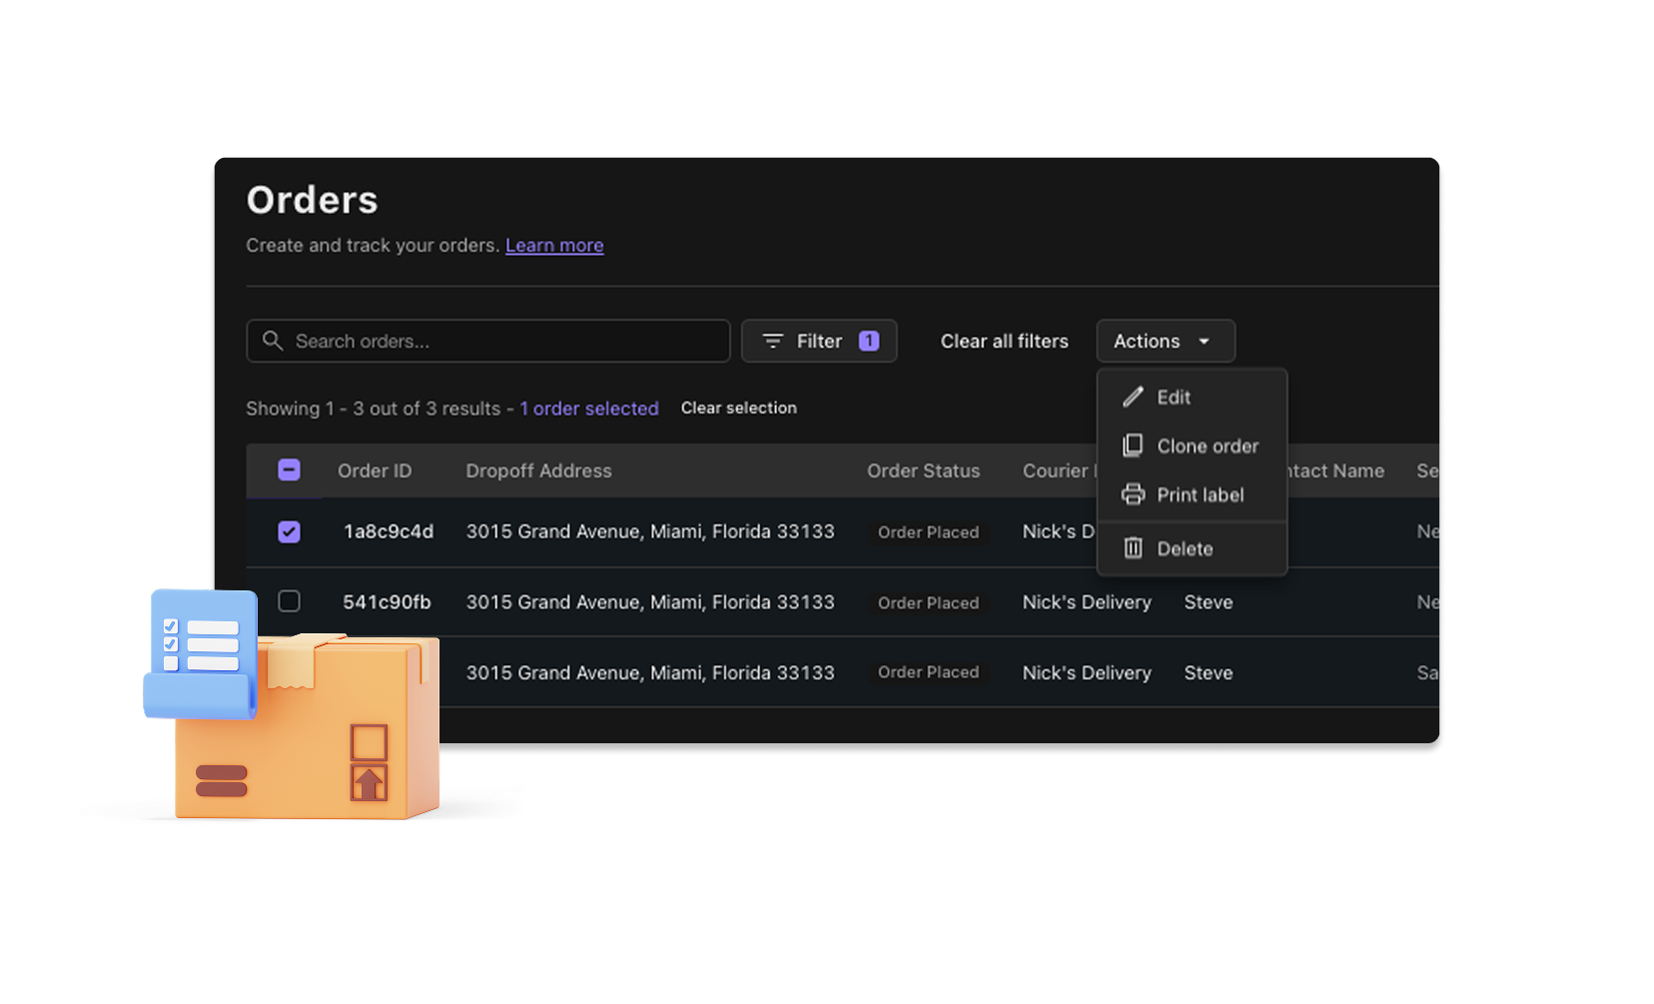Choose Delete from the Actions menu
The height and width of the screenshot is (1004, 1654).
point(1185,548)
